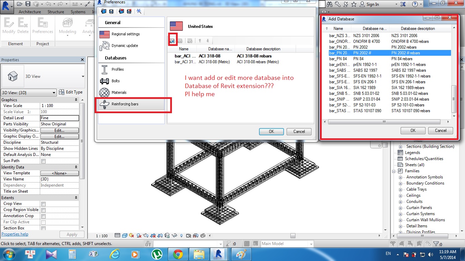The width and height of the screenshot is (465, 261).
Task: Open uTorrent from the taskbar
Action: click(157, 254)
